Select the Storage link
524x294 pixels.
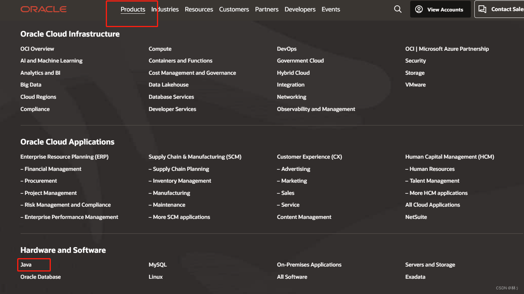tap(415, 73)
